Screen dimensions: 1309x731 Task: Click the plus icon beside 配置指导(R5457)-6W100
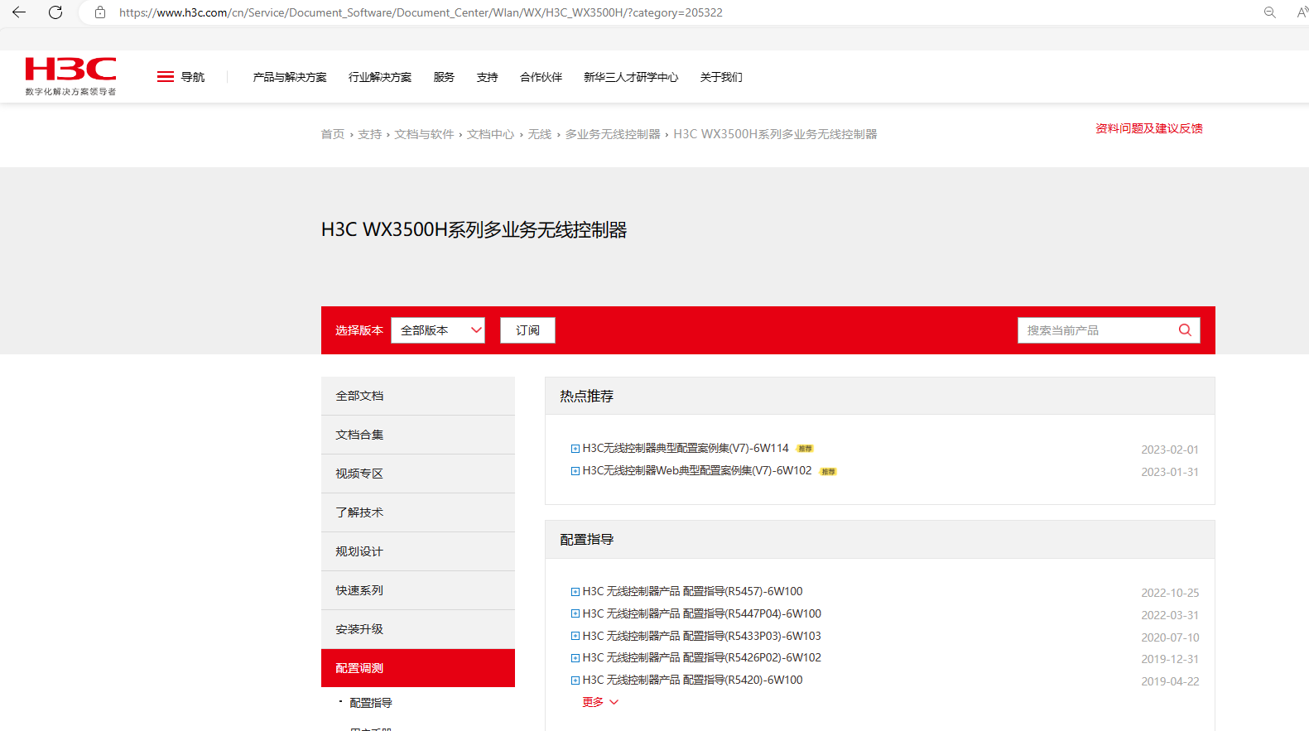(575, 592)
